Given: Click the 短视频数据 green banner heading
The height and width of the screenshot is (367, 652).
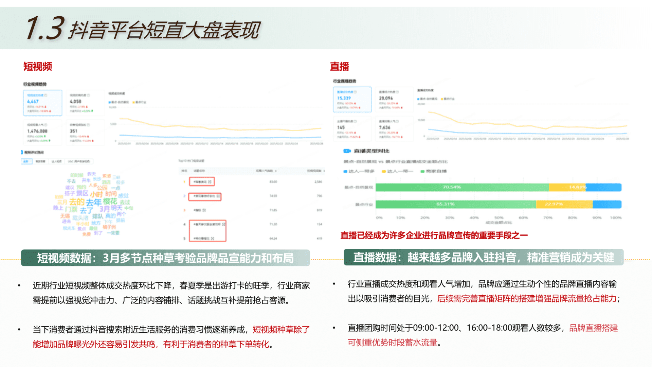Looking at the screenshot, I should point(165,258).
